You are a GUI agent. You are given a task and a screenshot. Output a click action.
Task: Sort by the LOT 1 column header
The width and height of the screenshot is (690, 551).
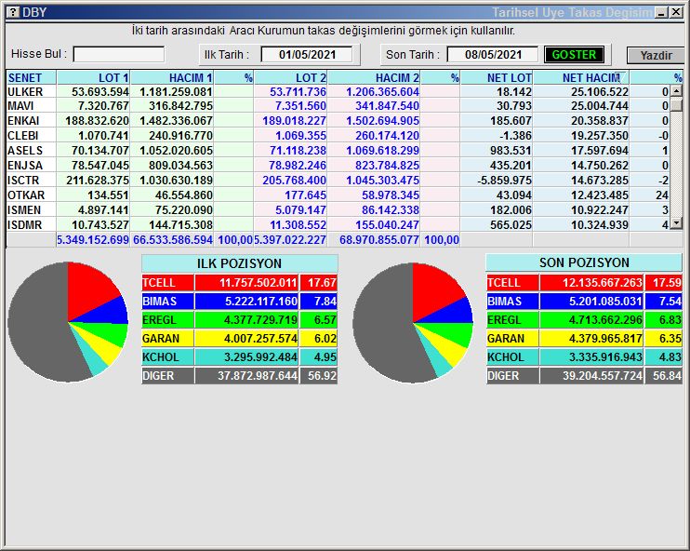93,77
